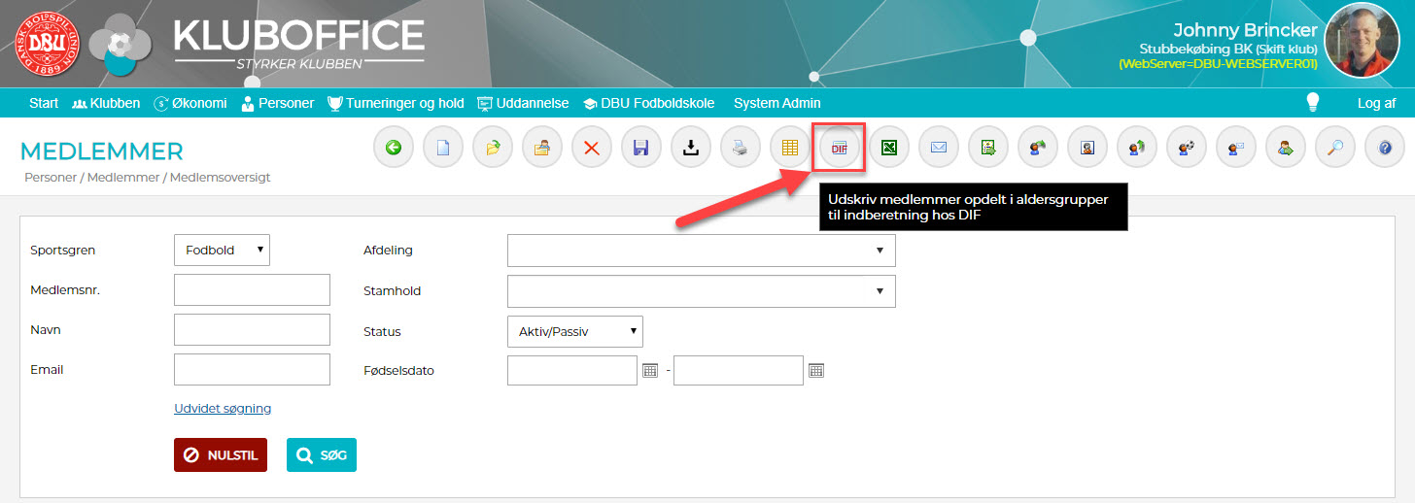Click the Skift klub link
1415x503 pixels.
(1285, 49)
